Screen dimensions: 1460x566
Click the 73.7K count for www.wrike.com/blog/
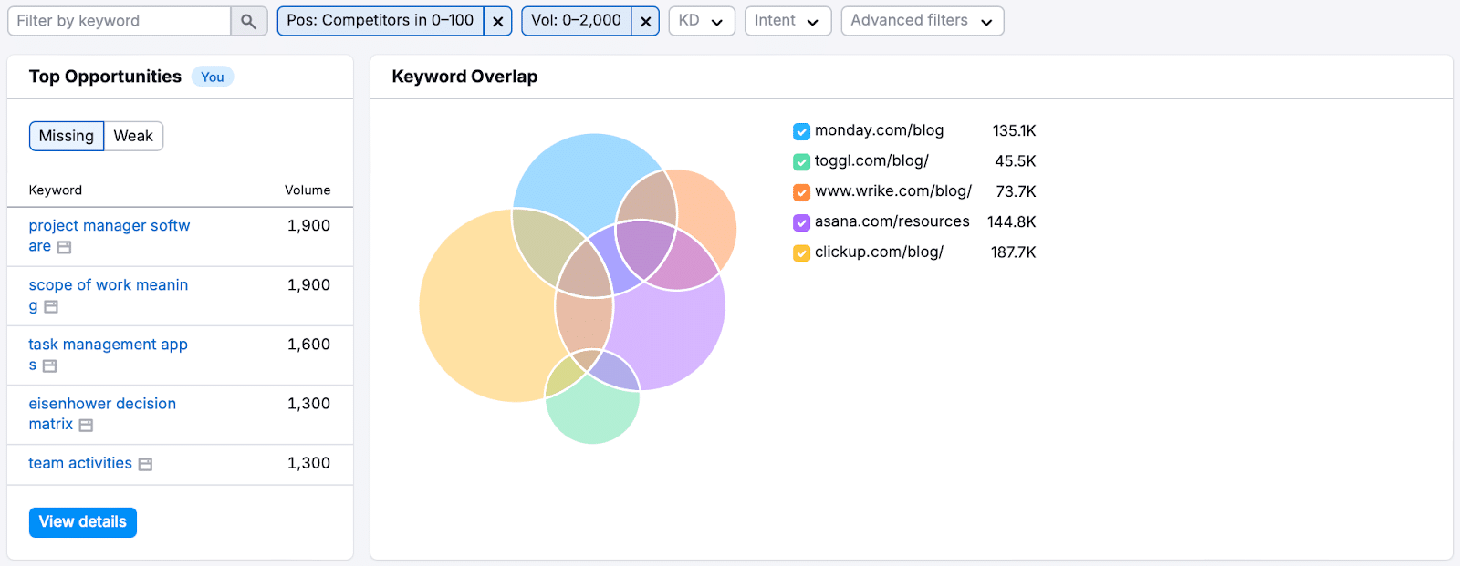tap(1016, 191)
